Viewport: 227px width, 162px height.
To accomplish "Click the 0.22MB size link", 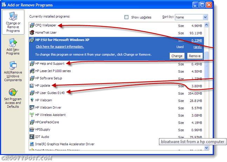I will (196, 40).
